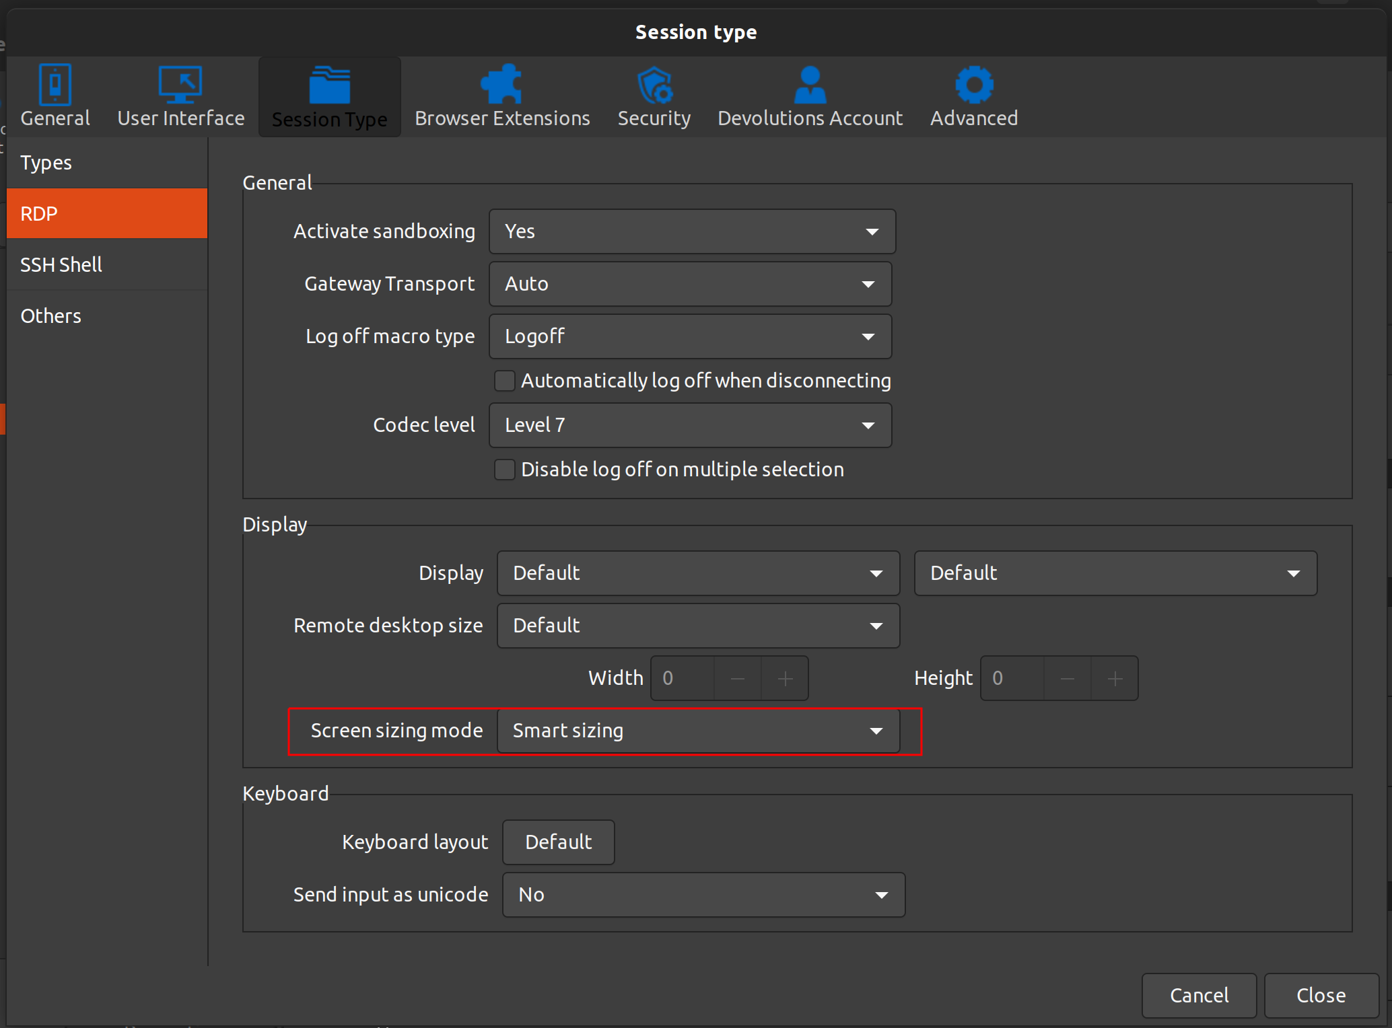Screen dimensions: 1392x1028
Task: Switch to User Interface tab label
Action: (181, 118)
